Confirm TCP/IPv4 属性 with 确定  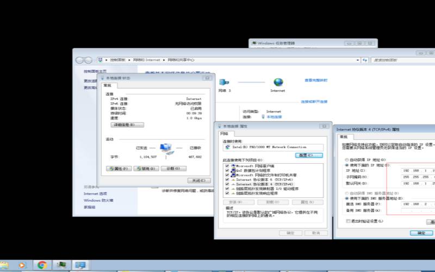pos(421,233)
